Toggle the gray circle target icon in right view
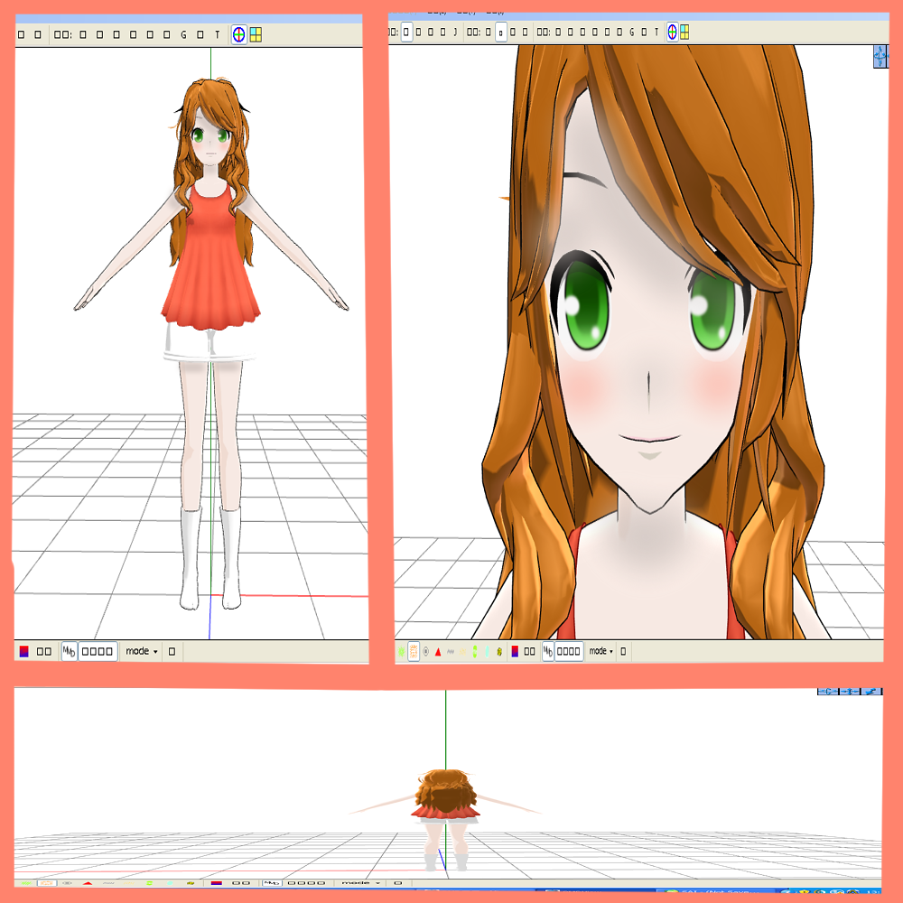903x903 pixels. click(425, 651)
